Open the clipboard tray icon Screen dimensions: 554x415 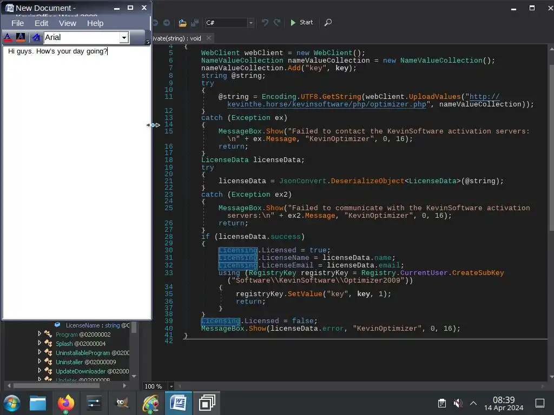(441, 403)
